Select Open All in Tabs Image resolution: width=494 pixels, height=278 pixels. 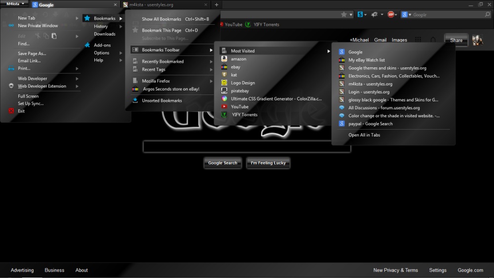coord(364,135)
